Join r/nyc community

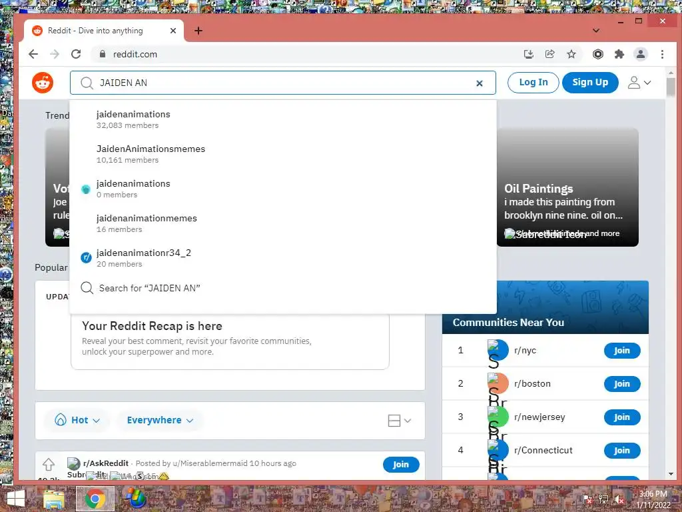click(x=622, y=351)
